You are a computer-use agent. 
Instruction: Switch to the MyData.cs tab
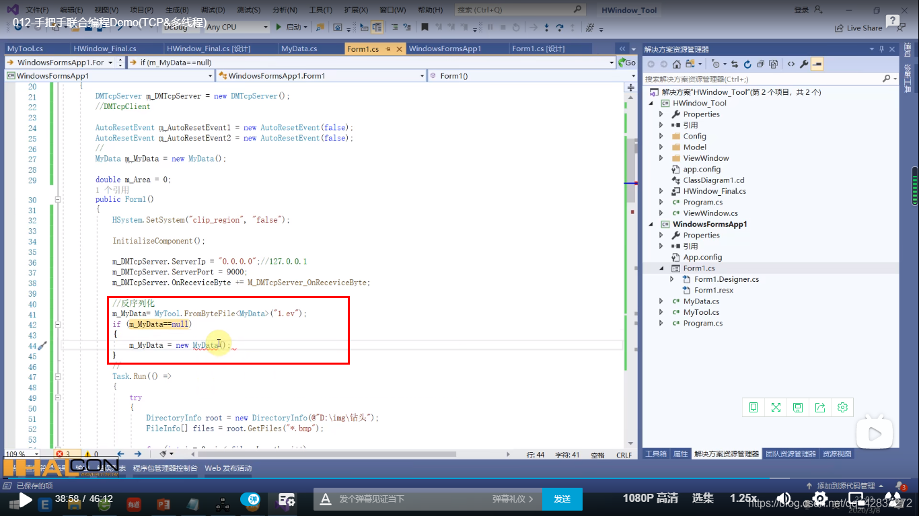pyautogui.click(x=299, y=49)
